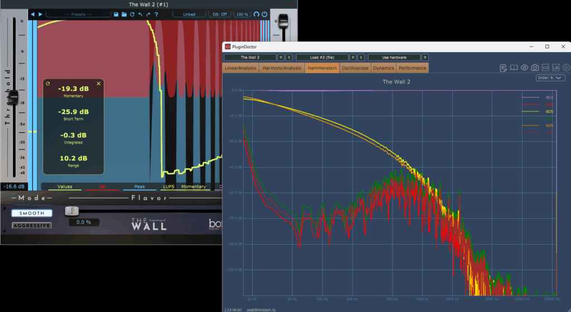Mute the Load #2 slot with M button
The image size is (571, 312).
[x=353, y=57]
